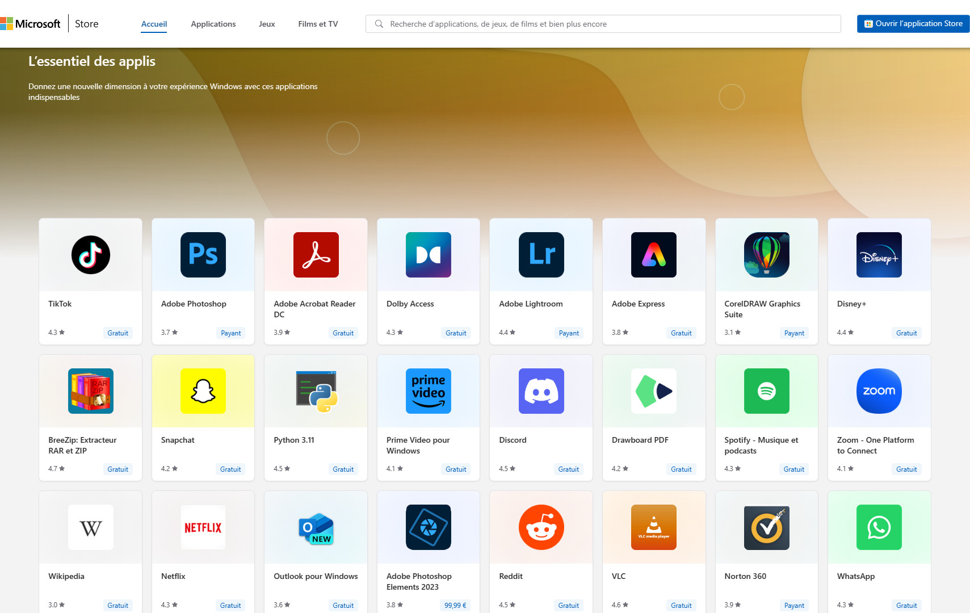
Task: Open the Reddit card title
Action: tap(511, 576)
